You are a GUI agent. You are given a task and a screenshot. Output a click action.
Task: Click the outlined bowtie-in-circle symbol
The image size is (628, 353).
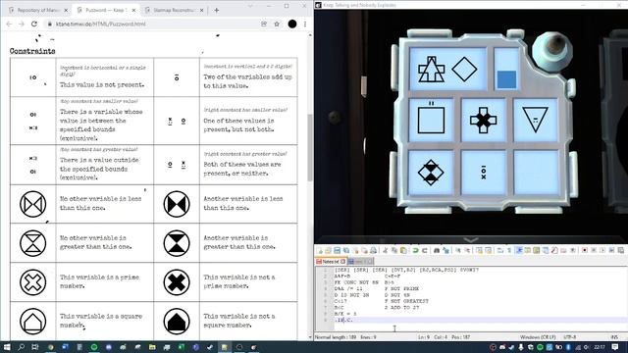32,204
